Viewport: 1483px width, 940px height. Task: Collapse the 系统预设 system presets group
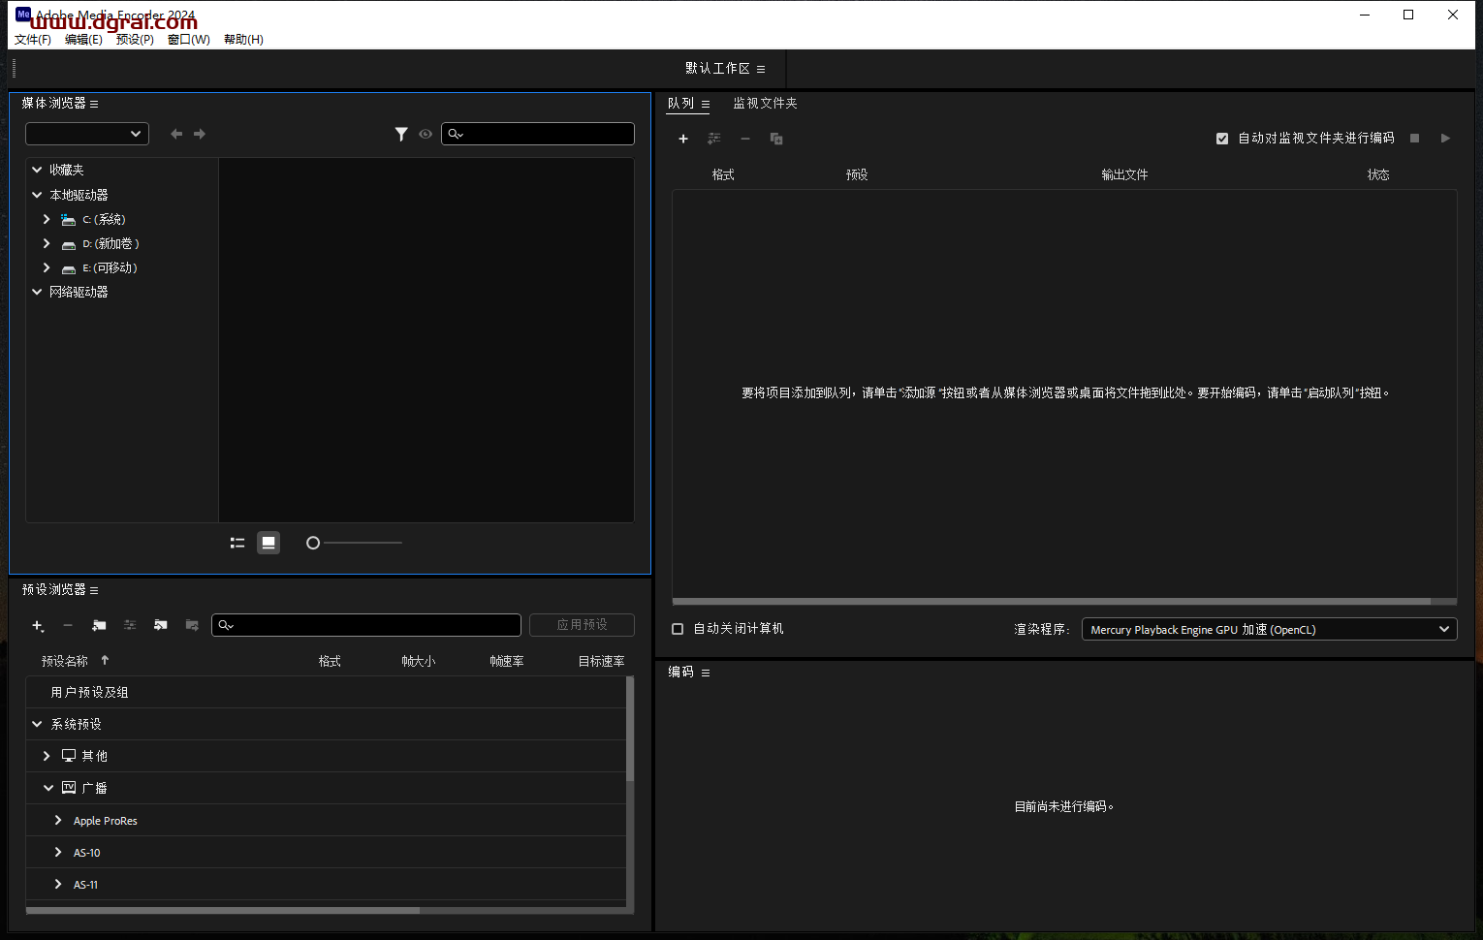pos(37,724)
